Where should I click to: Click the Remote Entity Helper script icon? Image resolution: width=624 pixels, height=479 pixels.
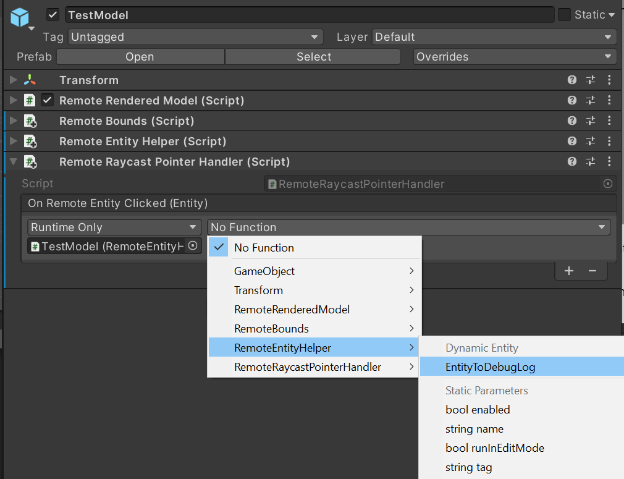tap(30, 142)
